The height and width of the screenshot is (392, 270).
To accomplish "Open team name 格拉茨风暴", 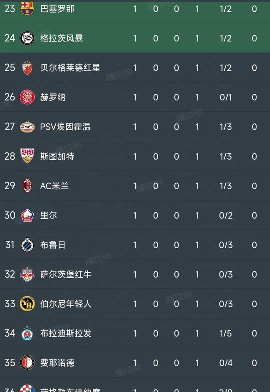I will [x=62, y=38].
